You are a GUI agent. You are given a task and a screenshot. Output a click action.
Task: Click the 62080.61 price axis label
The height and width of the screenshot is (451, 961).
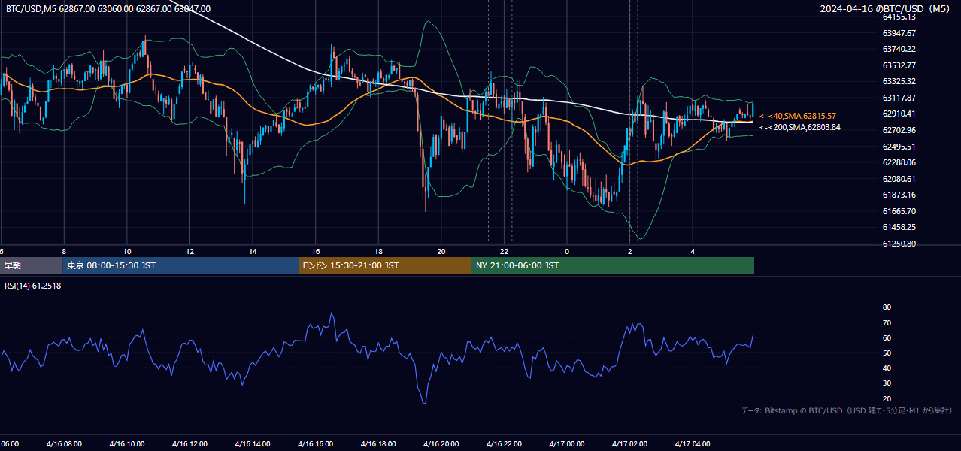pyautogui.click(x=899, y=179)
